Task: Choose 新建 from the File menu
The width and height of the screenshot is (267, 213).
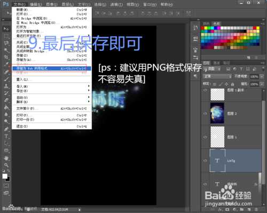Action: 52,10
